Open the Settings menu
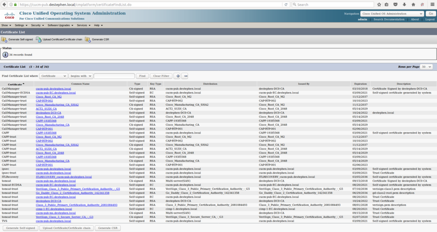 pyautogui.click(x=21, y=25)
